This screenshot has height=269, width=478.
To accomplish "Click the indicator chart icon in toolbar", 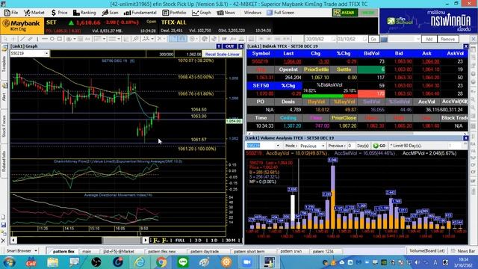I will pos(147,39).
